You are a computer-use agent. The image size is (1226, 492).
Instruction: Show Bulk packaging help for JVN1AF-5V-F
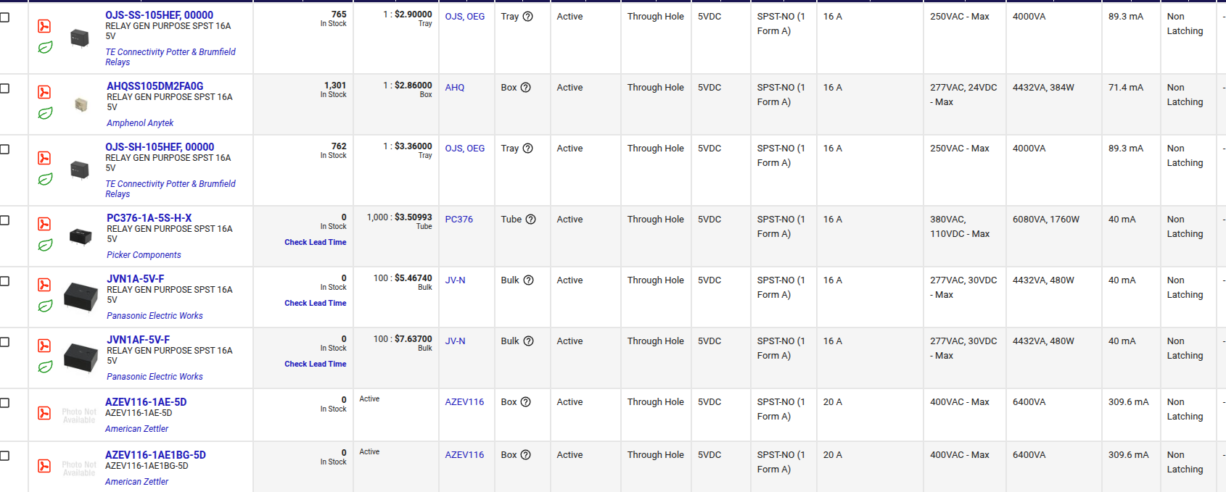(x=529, y=341)
